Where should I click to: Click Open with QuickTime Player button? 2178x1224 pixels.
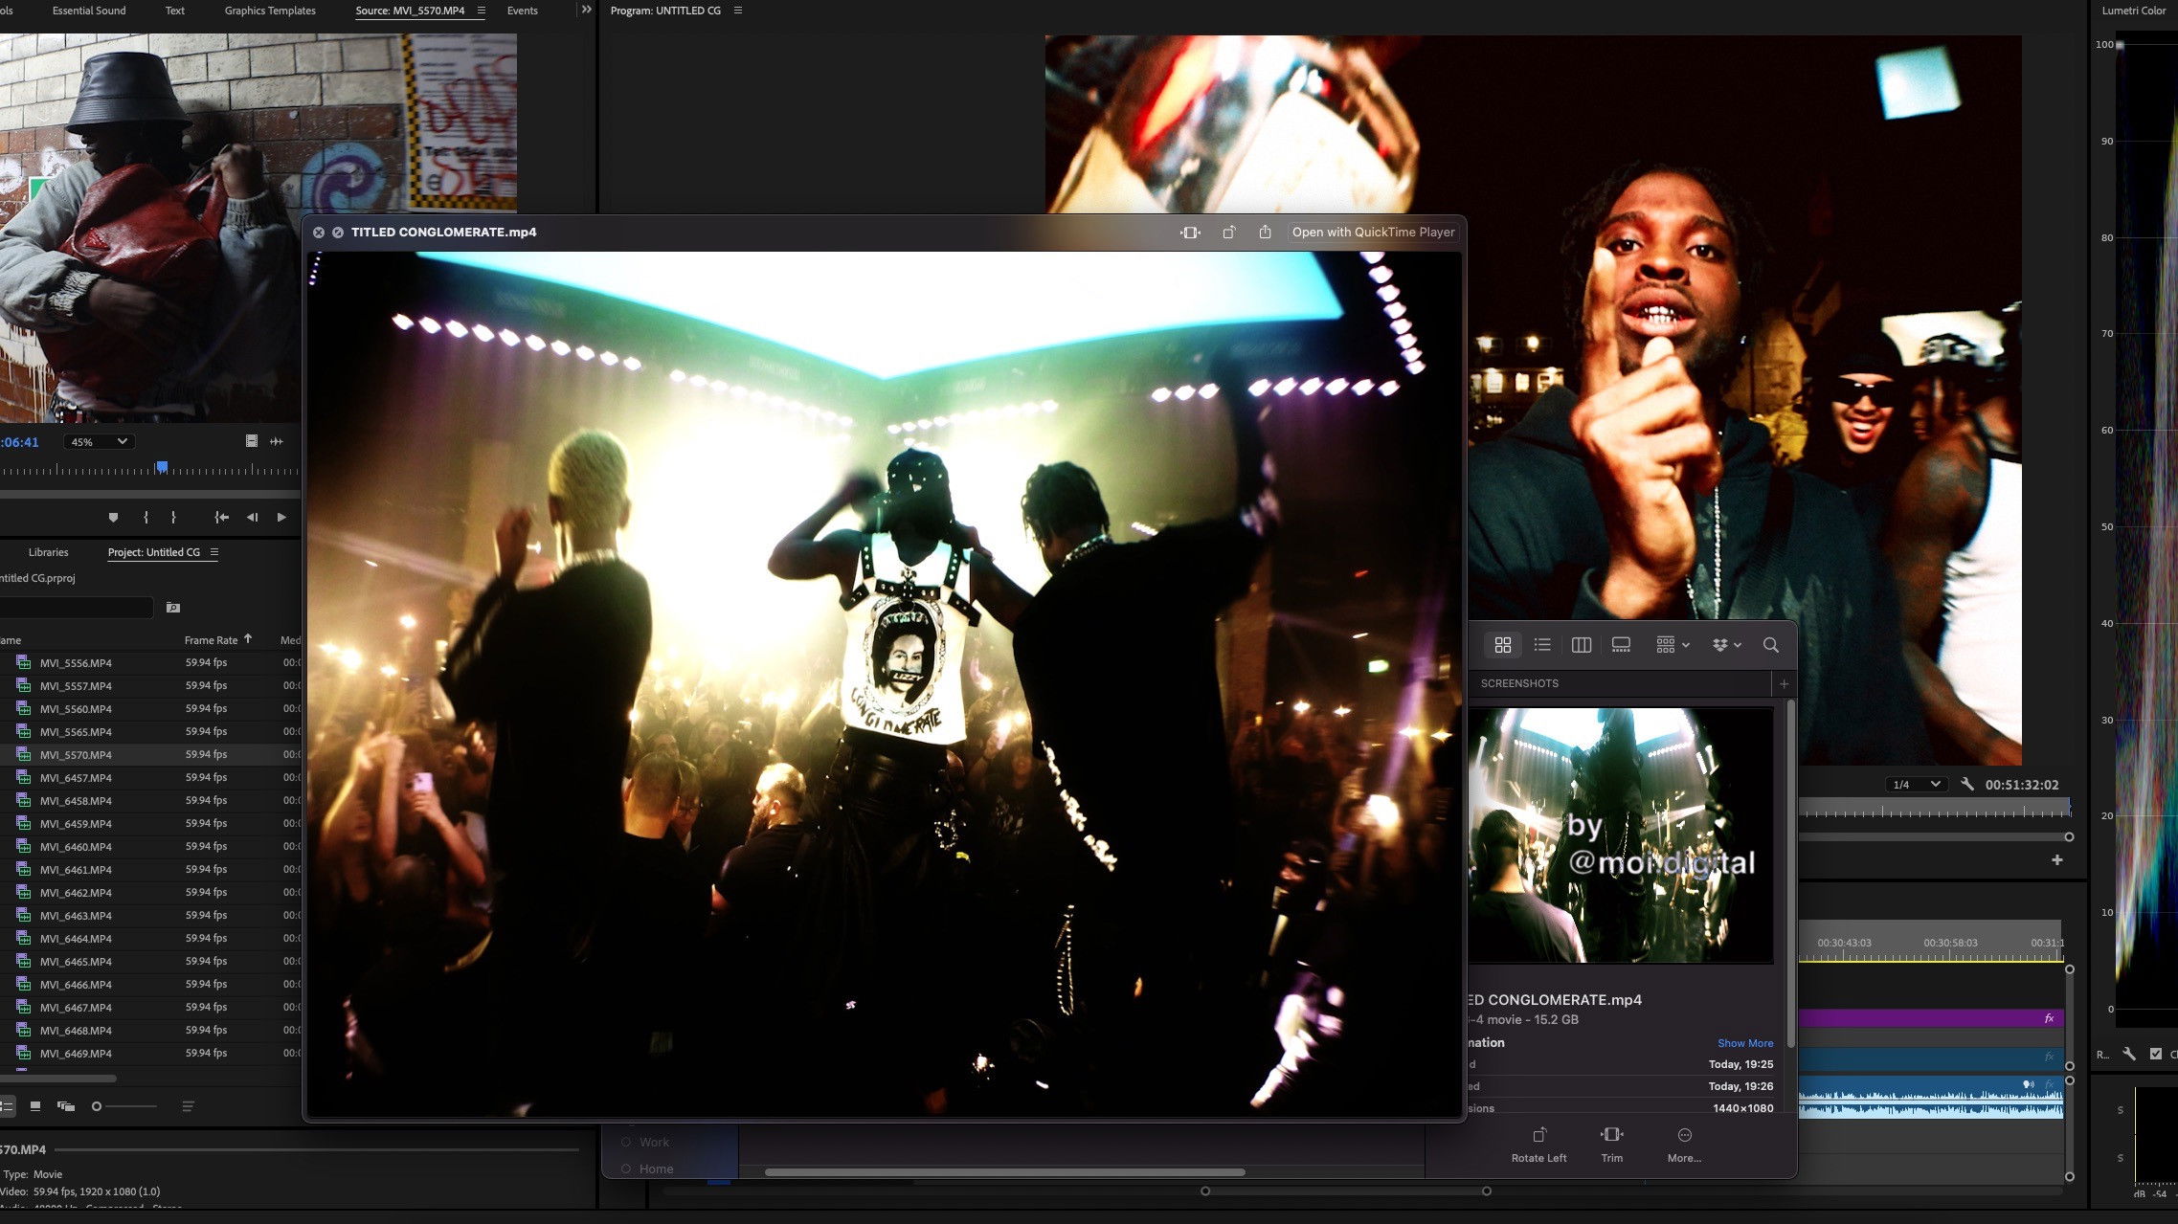[1372, 232]
